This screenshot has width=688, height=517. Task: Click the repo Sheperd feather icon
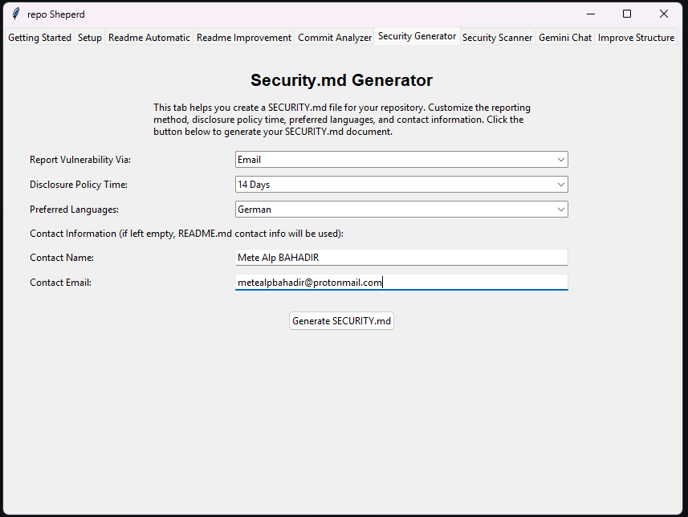pos(16,14)
